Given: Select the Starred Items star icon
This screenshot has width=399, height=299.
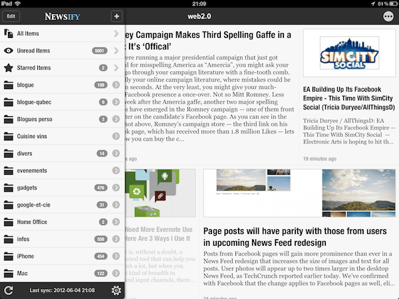Looking at the screenshot, I should (9, 67).
